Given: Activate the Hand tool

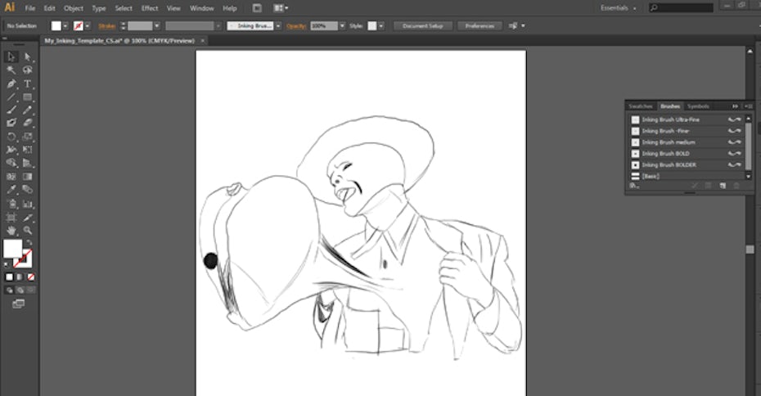Looking at the screenshot, I should (x=11, y=231).
